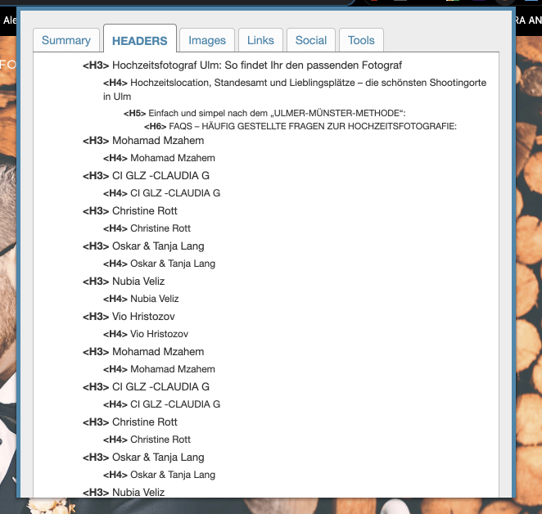
Task: Click the second H3 'Oskar & Tanja Lang' entry
Action: tap(143, 458)
